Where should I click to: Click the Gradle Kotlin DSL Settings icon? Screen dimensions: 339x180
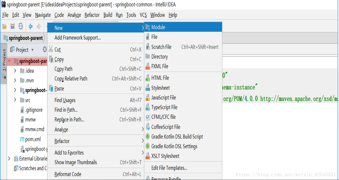148,146
